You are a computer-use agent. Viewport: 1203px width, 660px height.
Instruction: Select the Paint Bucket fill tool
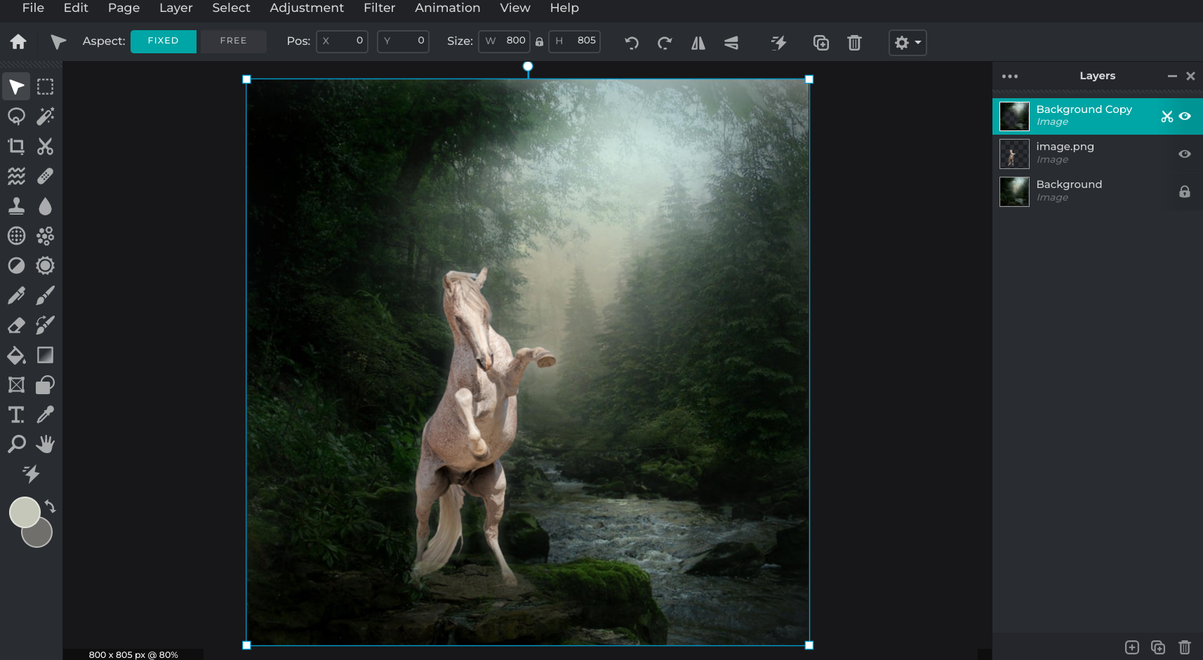pyautogui.click(x=16, y=355)
